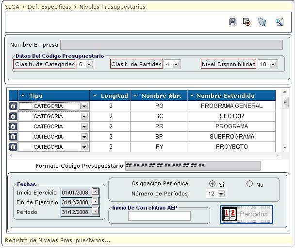The height and width of the screenshot is (248, 296).
Task: Click the Períodos button
Action: [x=247, y=214]
